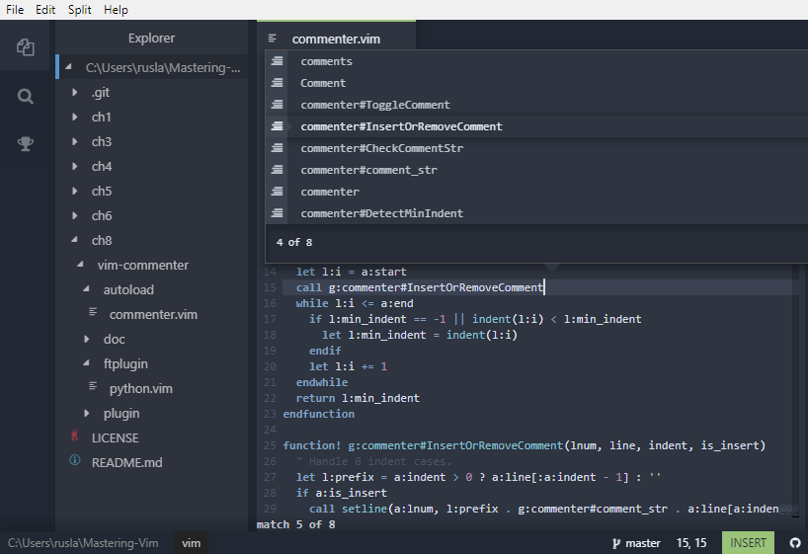
Task: Collapse the vim-commenter folder
Action: (x=142, y=265)
